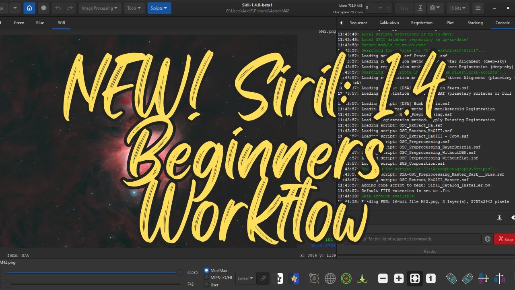
Task: Open the Plot tab
Action: (x=450, y=23)
